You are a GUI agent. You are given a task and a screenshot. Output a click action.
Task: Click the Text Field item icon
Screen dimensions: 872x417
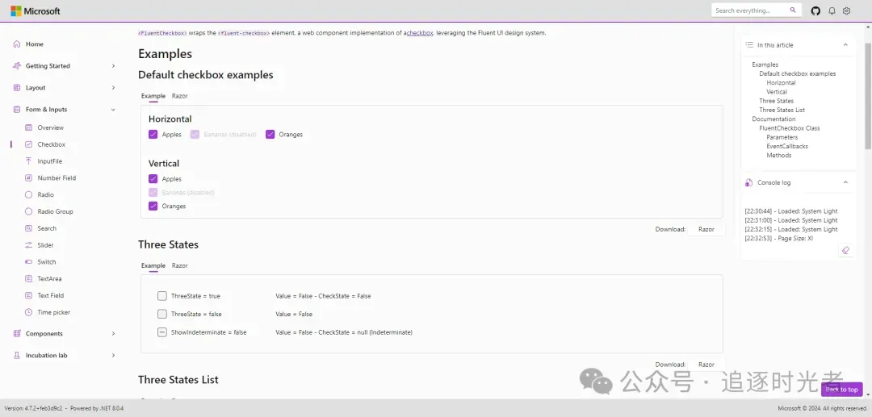28,295
